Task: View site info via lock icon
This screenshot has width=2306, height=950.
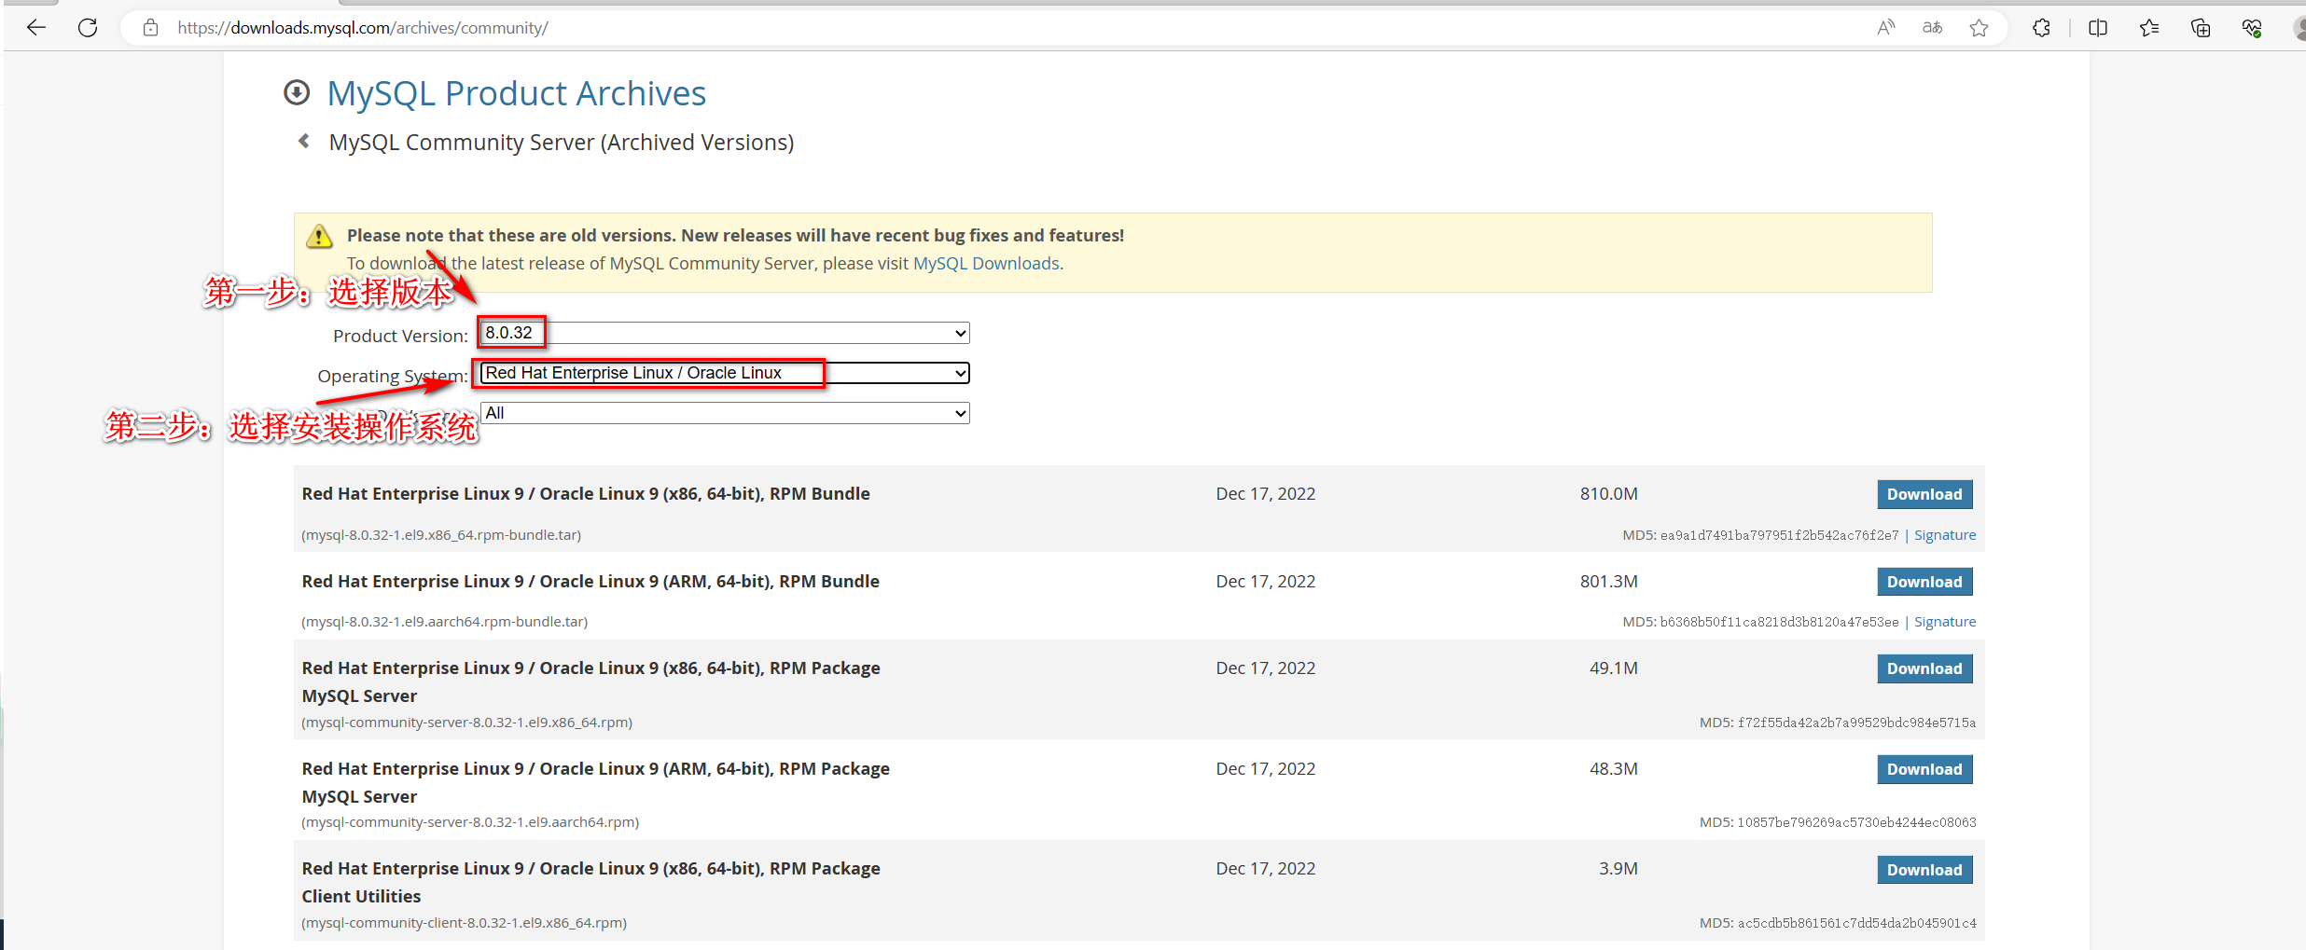Action: [x=150, y=28]
